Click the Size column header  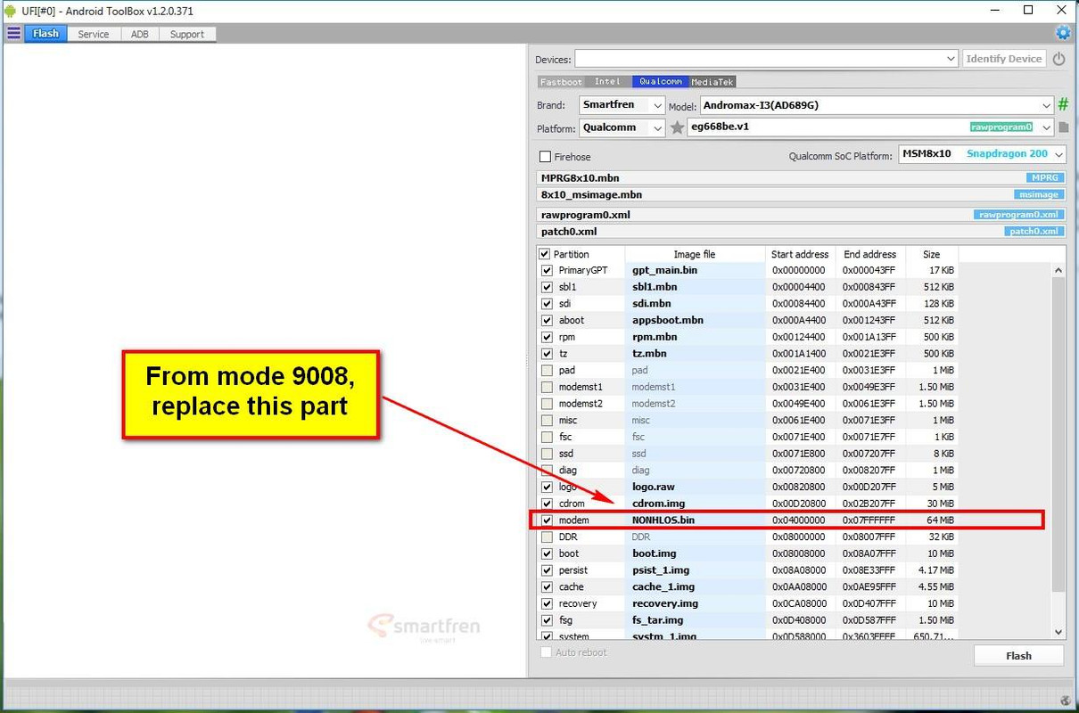pos(931,254)
